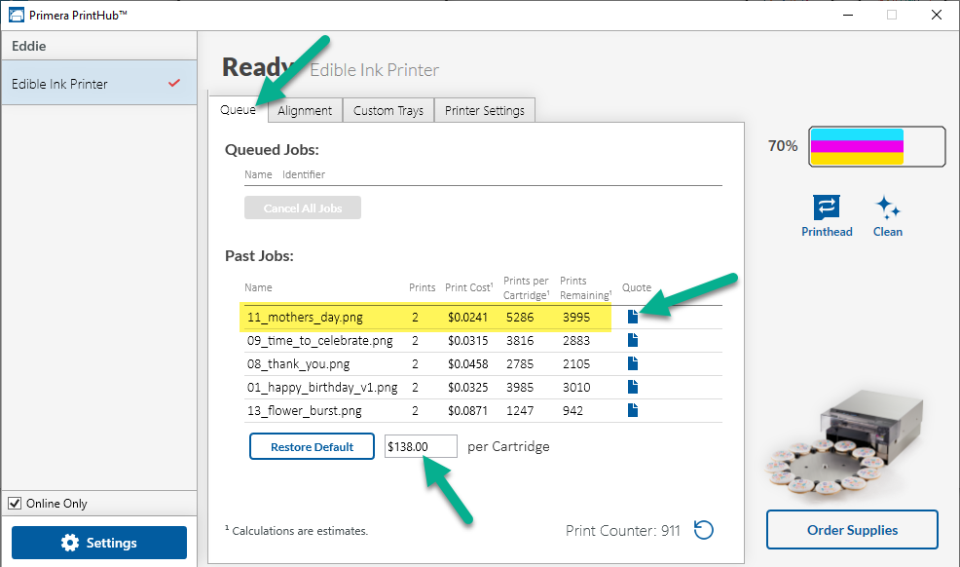Click the Cancel All Jobs button
The height and width of the screenshot is (567, 960).
coord(303,208)
